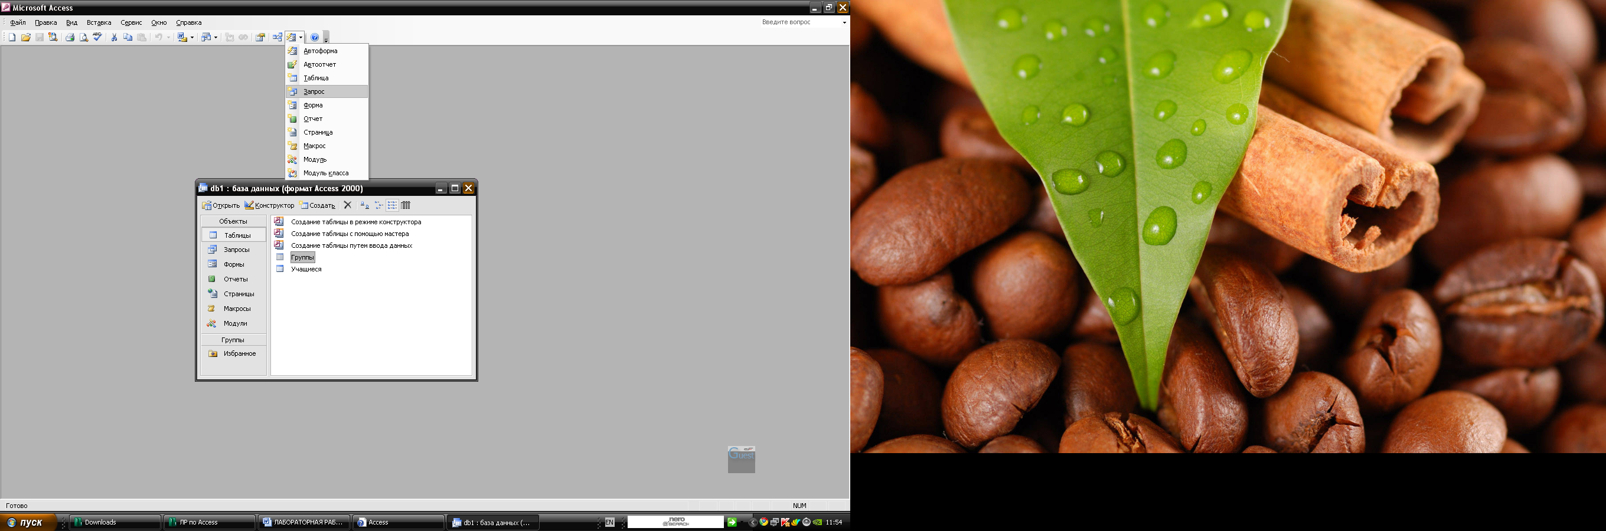This screenshot has height=531, width=1606.
Task: Open the Сервис menu
Action: 132,22
